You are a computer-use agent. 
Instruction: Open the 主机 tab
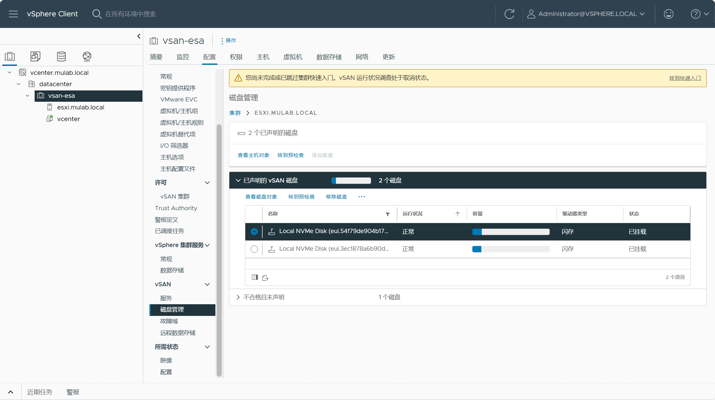point(263,57)
